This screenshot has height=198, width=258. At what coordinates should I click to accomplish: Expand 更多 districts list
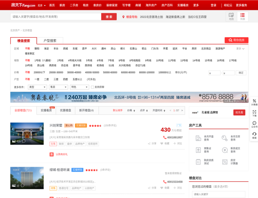pos(241,49)
